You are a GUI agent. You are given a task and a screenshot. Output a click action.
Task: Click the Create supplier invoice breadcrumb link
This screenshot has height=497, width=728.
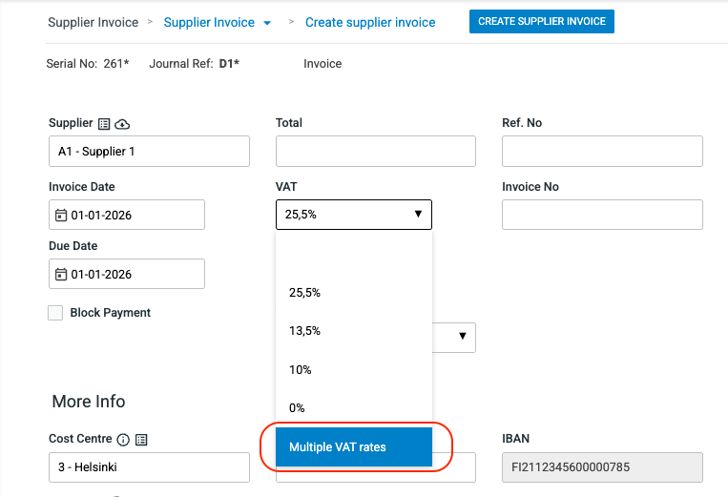click(x=370, y=22)
